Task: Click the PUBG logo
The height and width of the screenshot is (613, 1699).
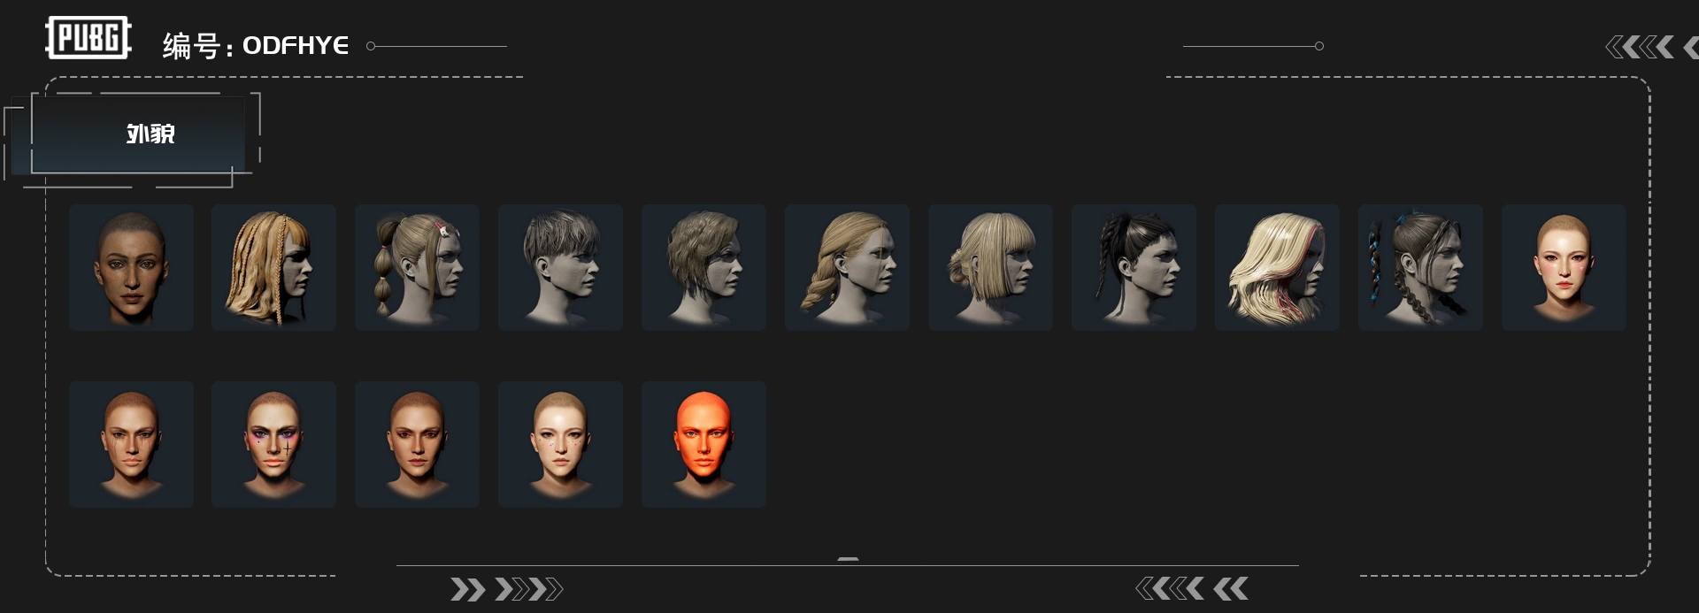Action: pyautogui.click(x=88, y=38)
